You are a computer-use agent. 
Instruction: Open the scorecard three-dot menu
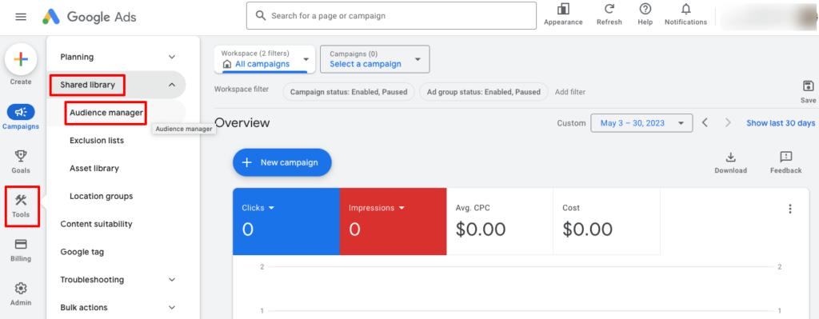point(789,209)
